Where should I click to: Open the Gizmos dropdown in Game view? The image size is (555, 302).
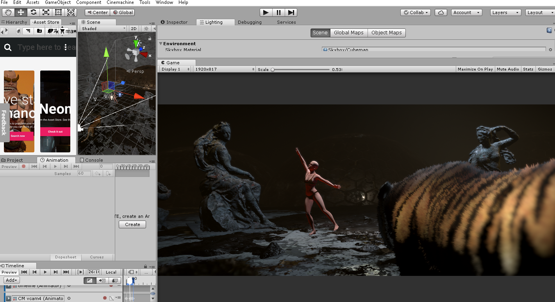coord(545,69)
